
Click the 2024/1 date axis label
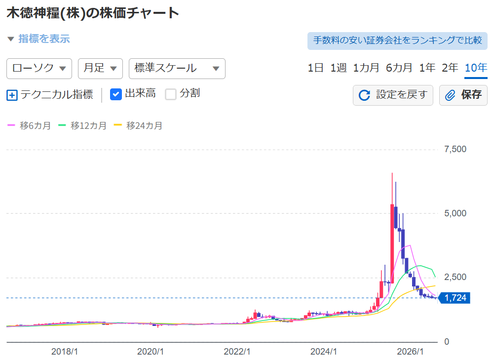(324, 352)
